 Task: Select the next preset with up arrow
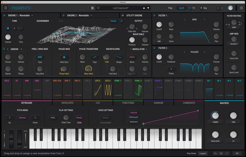click(x=144, y=8)
